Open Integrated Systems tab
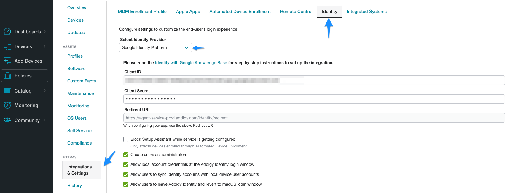Viewport: 510px width, 193px height. (367, 12)
